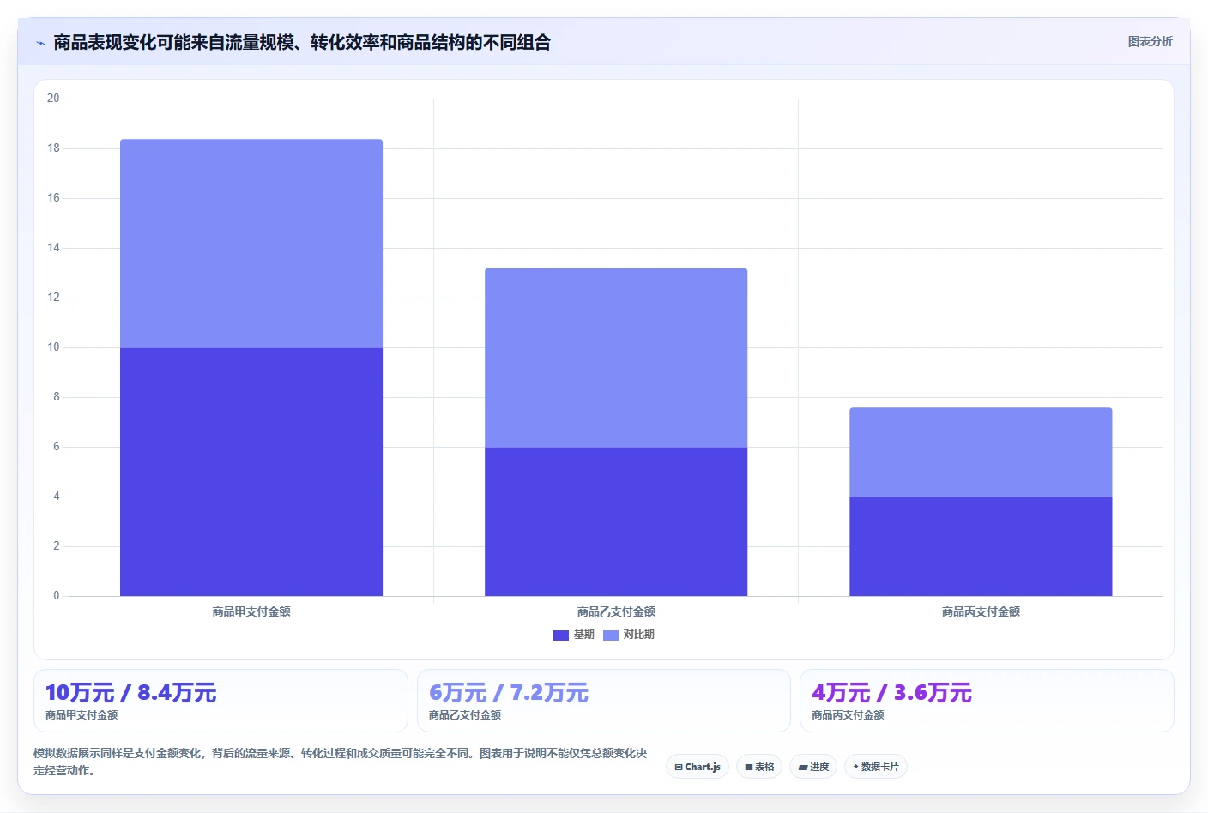
Task: Click the light 对比期 bar segment of 商品甲
Action: point(251,244)
